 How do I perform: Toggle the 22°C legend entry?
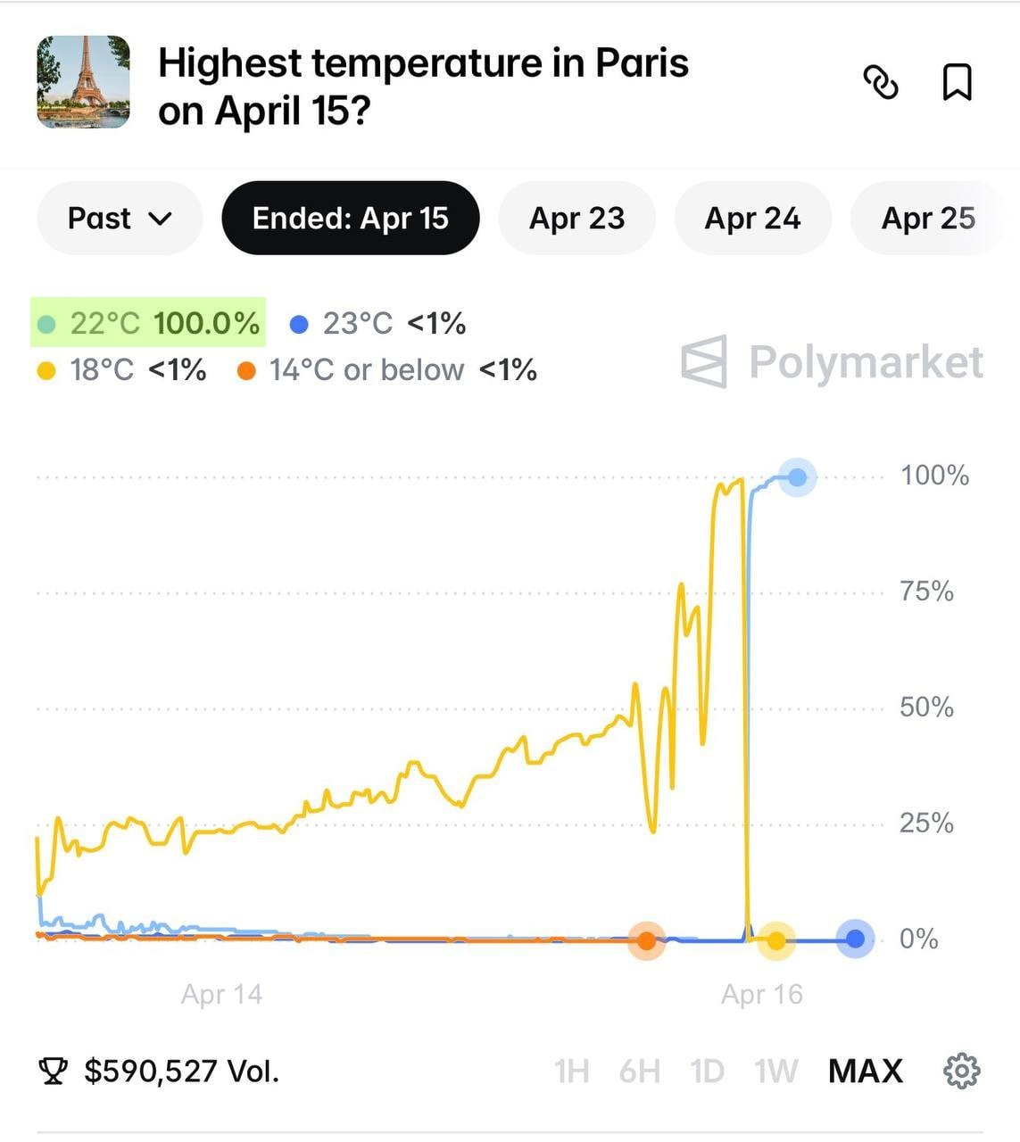[149, 323]
